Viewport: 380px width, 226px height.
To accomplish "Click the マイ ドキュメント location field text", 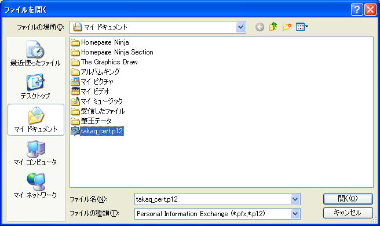I will [105, 27].
